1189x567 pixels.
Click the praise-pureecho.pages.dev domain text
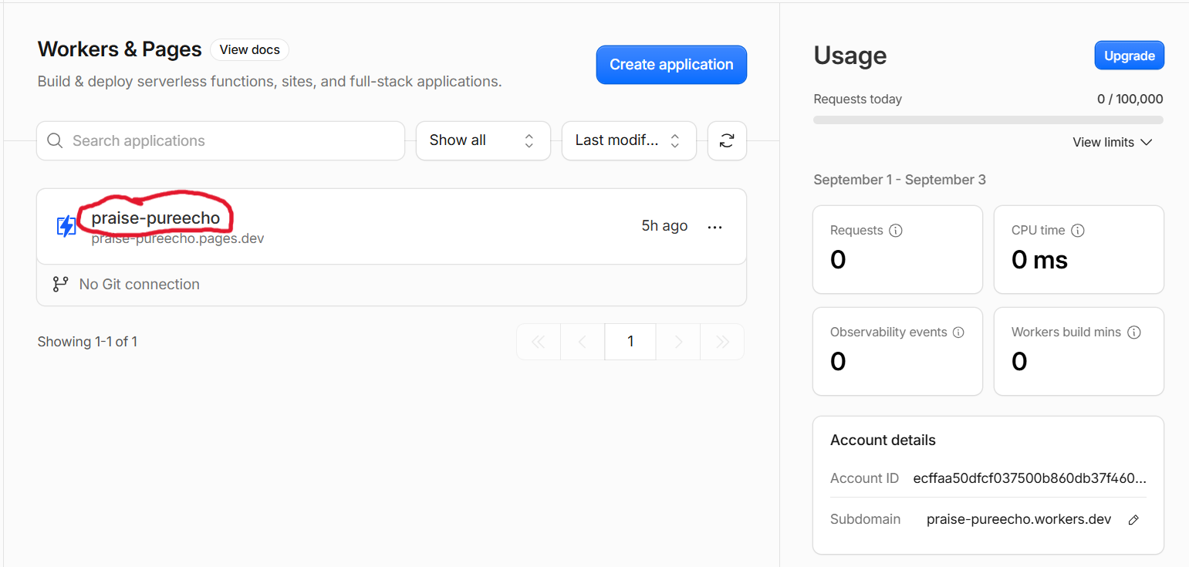pyautogui.click(x=177, y=238)
